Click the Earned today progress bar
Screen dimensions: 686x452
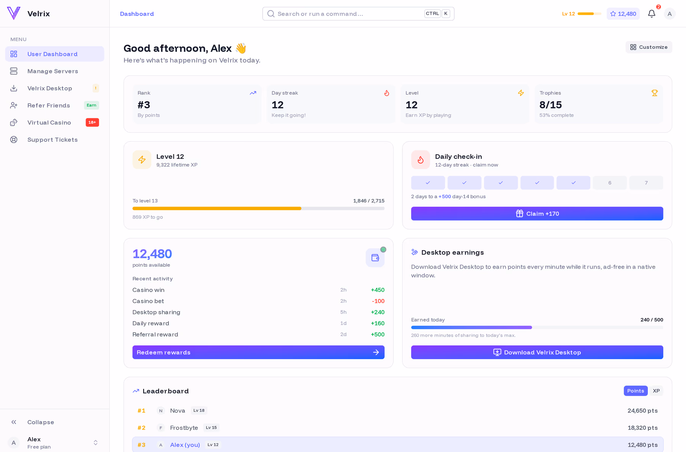[537, 328]
